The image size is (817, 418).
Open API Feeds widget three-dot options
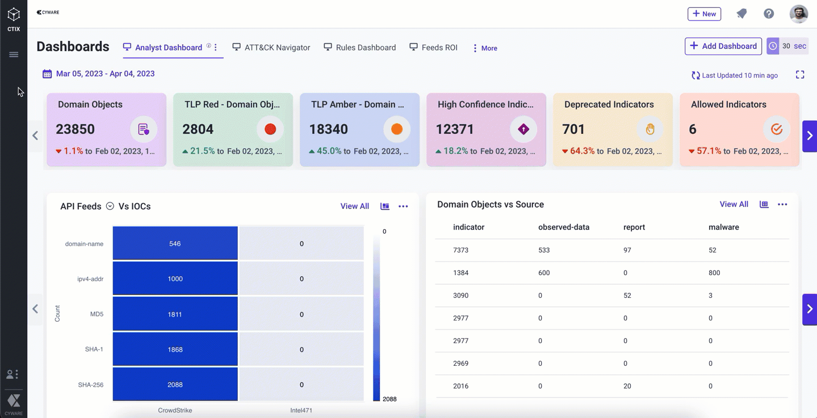[403, 206]
